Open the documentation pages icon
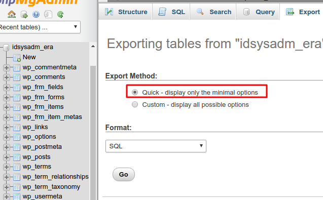This screenshot has width=323, height=200. (x=48, y=14)
